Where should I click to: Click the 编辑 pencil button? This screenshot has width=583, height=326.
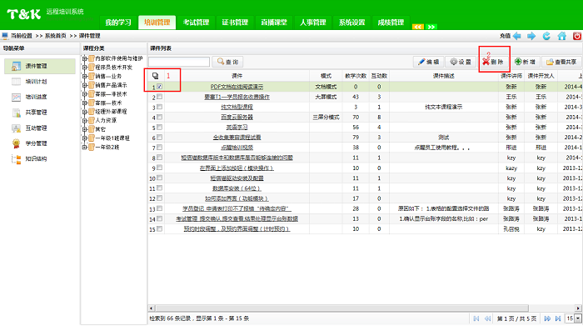pos(428,62)
